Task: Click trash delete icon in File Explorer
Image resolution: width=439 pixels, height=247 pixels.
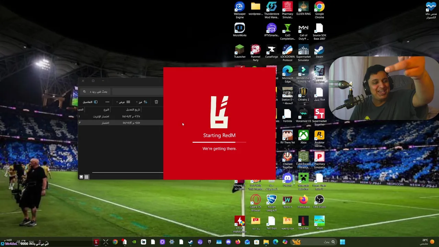Action: coord(156,102)
